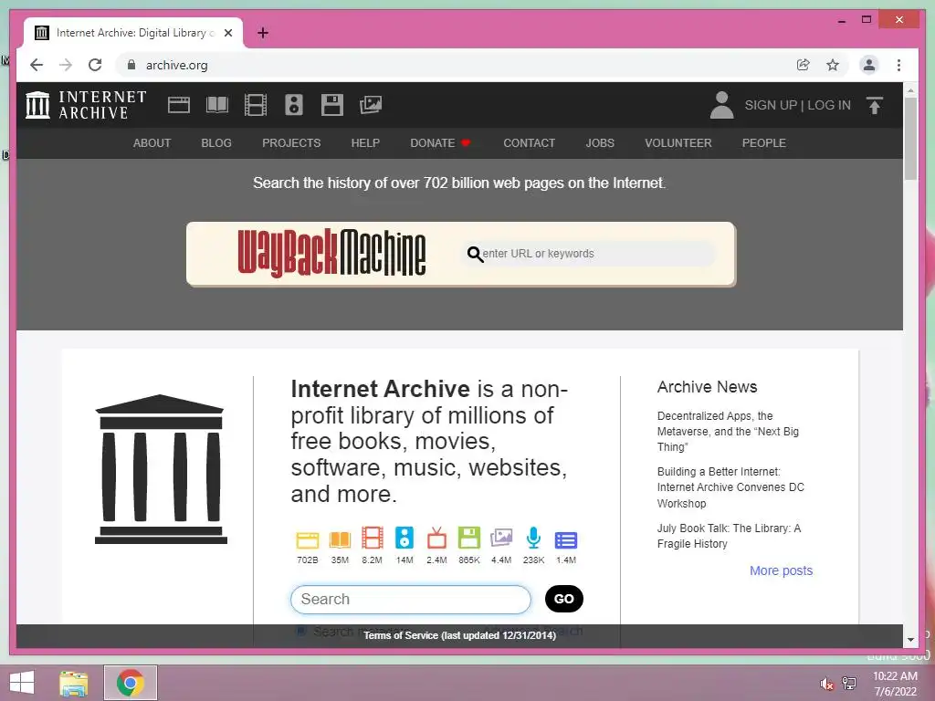935x701 pixels.
Task: Click the browser Back arrow
Action: click(x=37, y=65)
